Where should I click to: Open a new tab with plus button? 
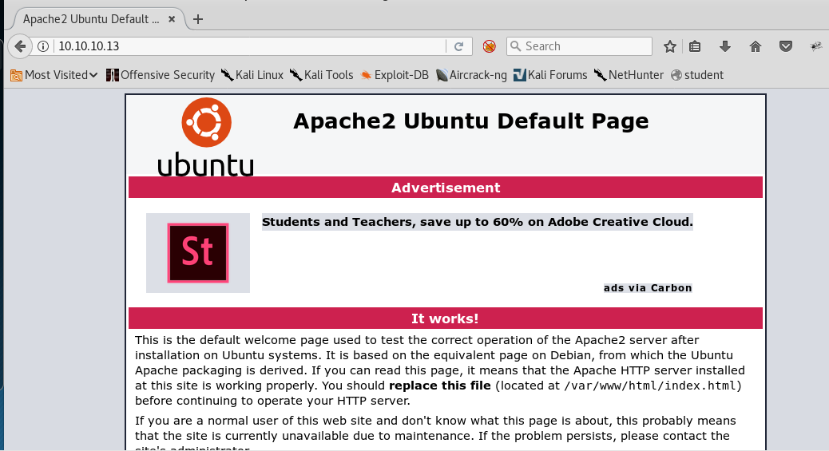pyautogui.click(x=198, y=19)
